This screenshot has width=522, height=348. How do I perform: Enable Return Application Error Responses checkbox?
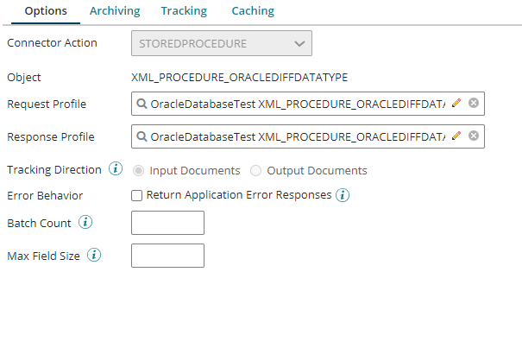click(x=136, y=195)
